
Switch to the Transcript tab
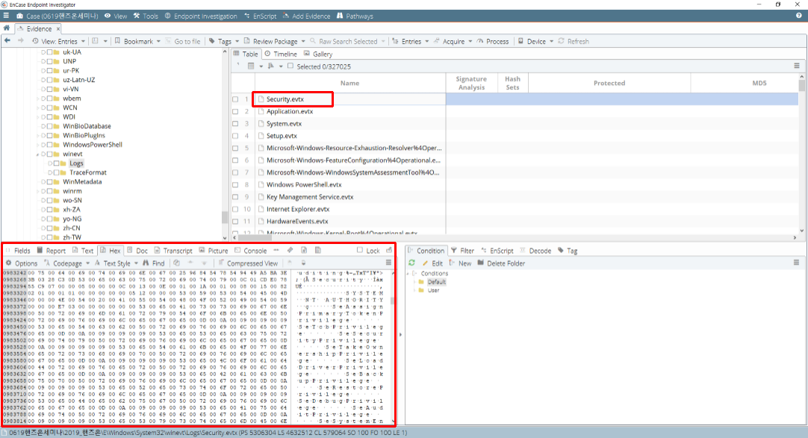click(173, 251)
